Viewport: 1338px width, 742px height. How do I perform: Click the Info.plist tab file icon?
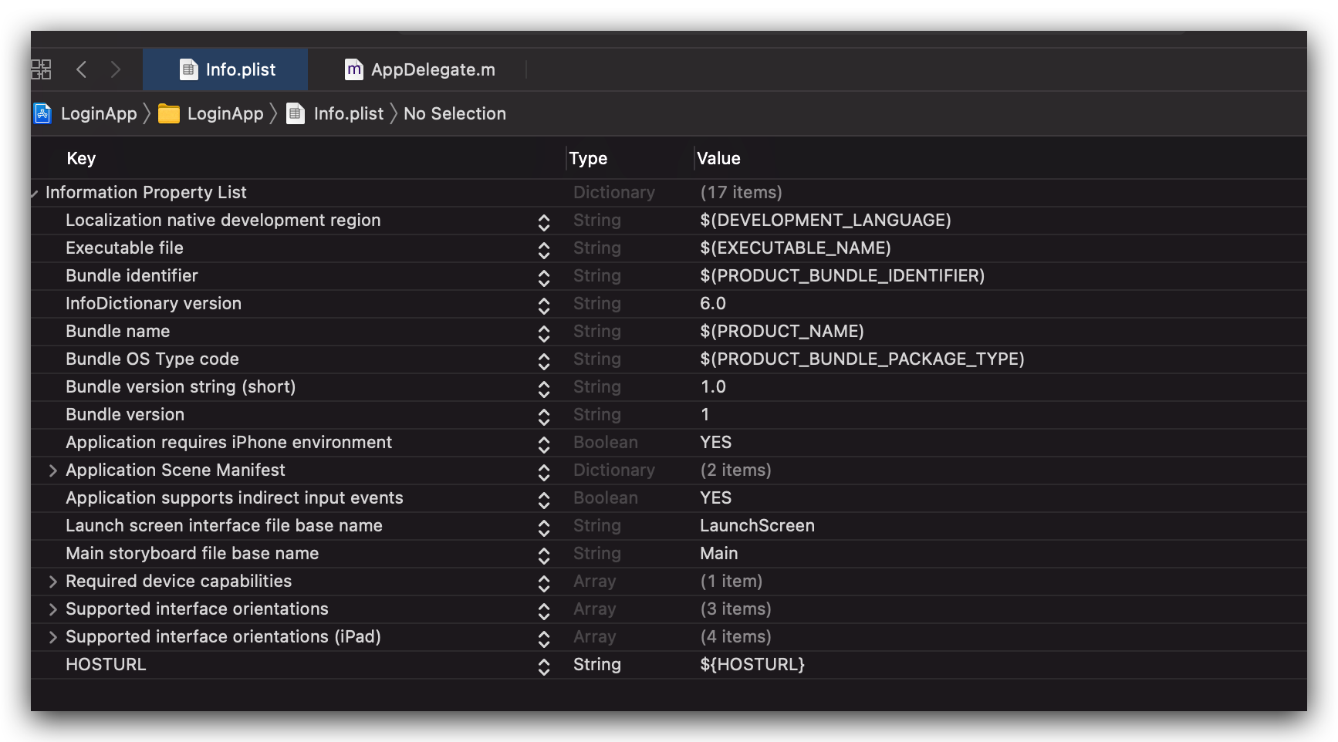189,69
